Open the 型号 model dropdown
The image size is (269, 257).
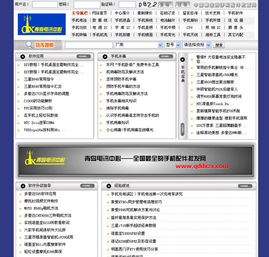[173, 45]
